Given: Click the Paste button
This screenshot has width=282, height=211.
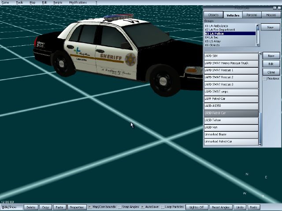Looking at the screenshot, I should pos(59,207).
